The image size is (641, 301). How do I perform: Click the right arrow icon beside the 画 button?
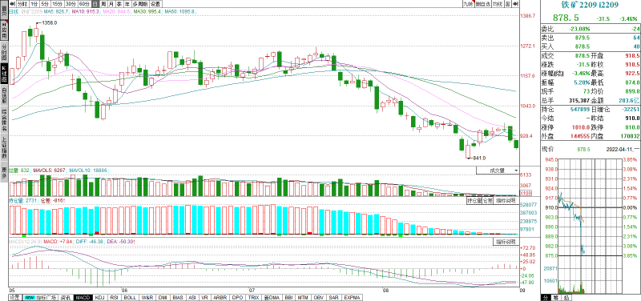(515, 4)
